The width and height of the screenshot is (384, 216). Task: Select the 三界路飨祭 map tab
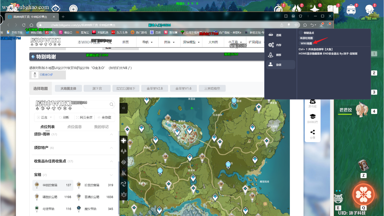tap(212, 88)
